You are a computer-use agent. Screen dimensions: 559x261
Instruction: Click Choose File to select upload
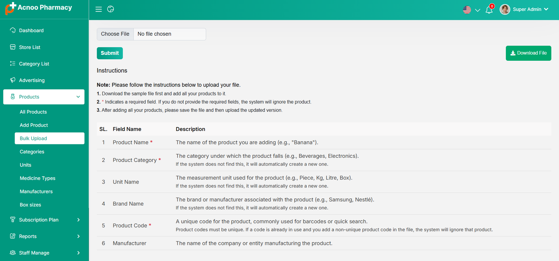coord(115,34)
